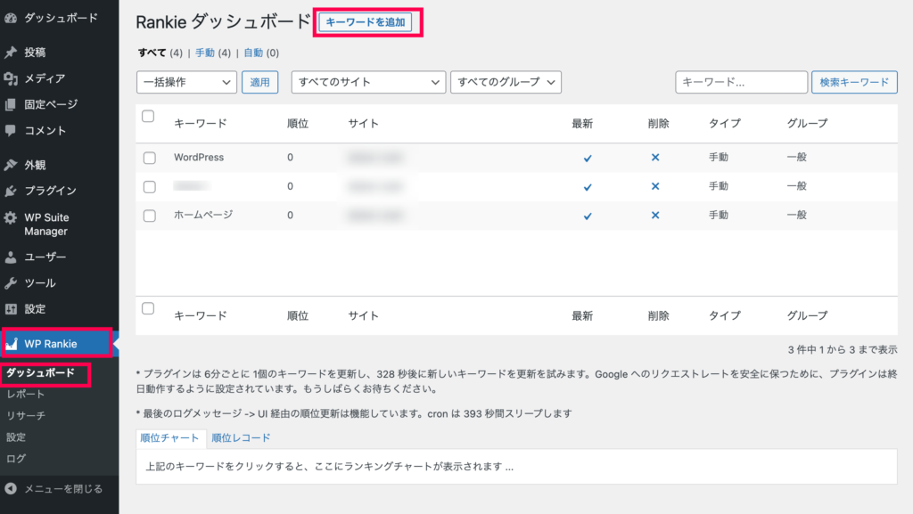Viewport: 913px width, 514px height.
Task: Click the plug icon beside プラグイン
Action: click(11, 191)
